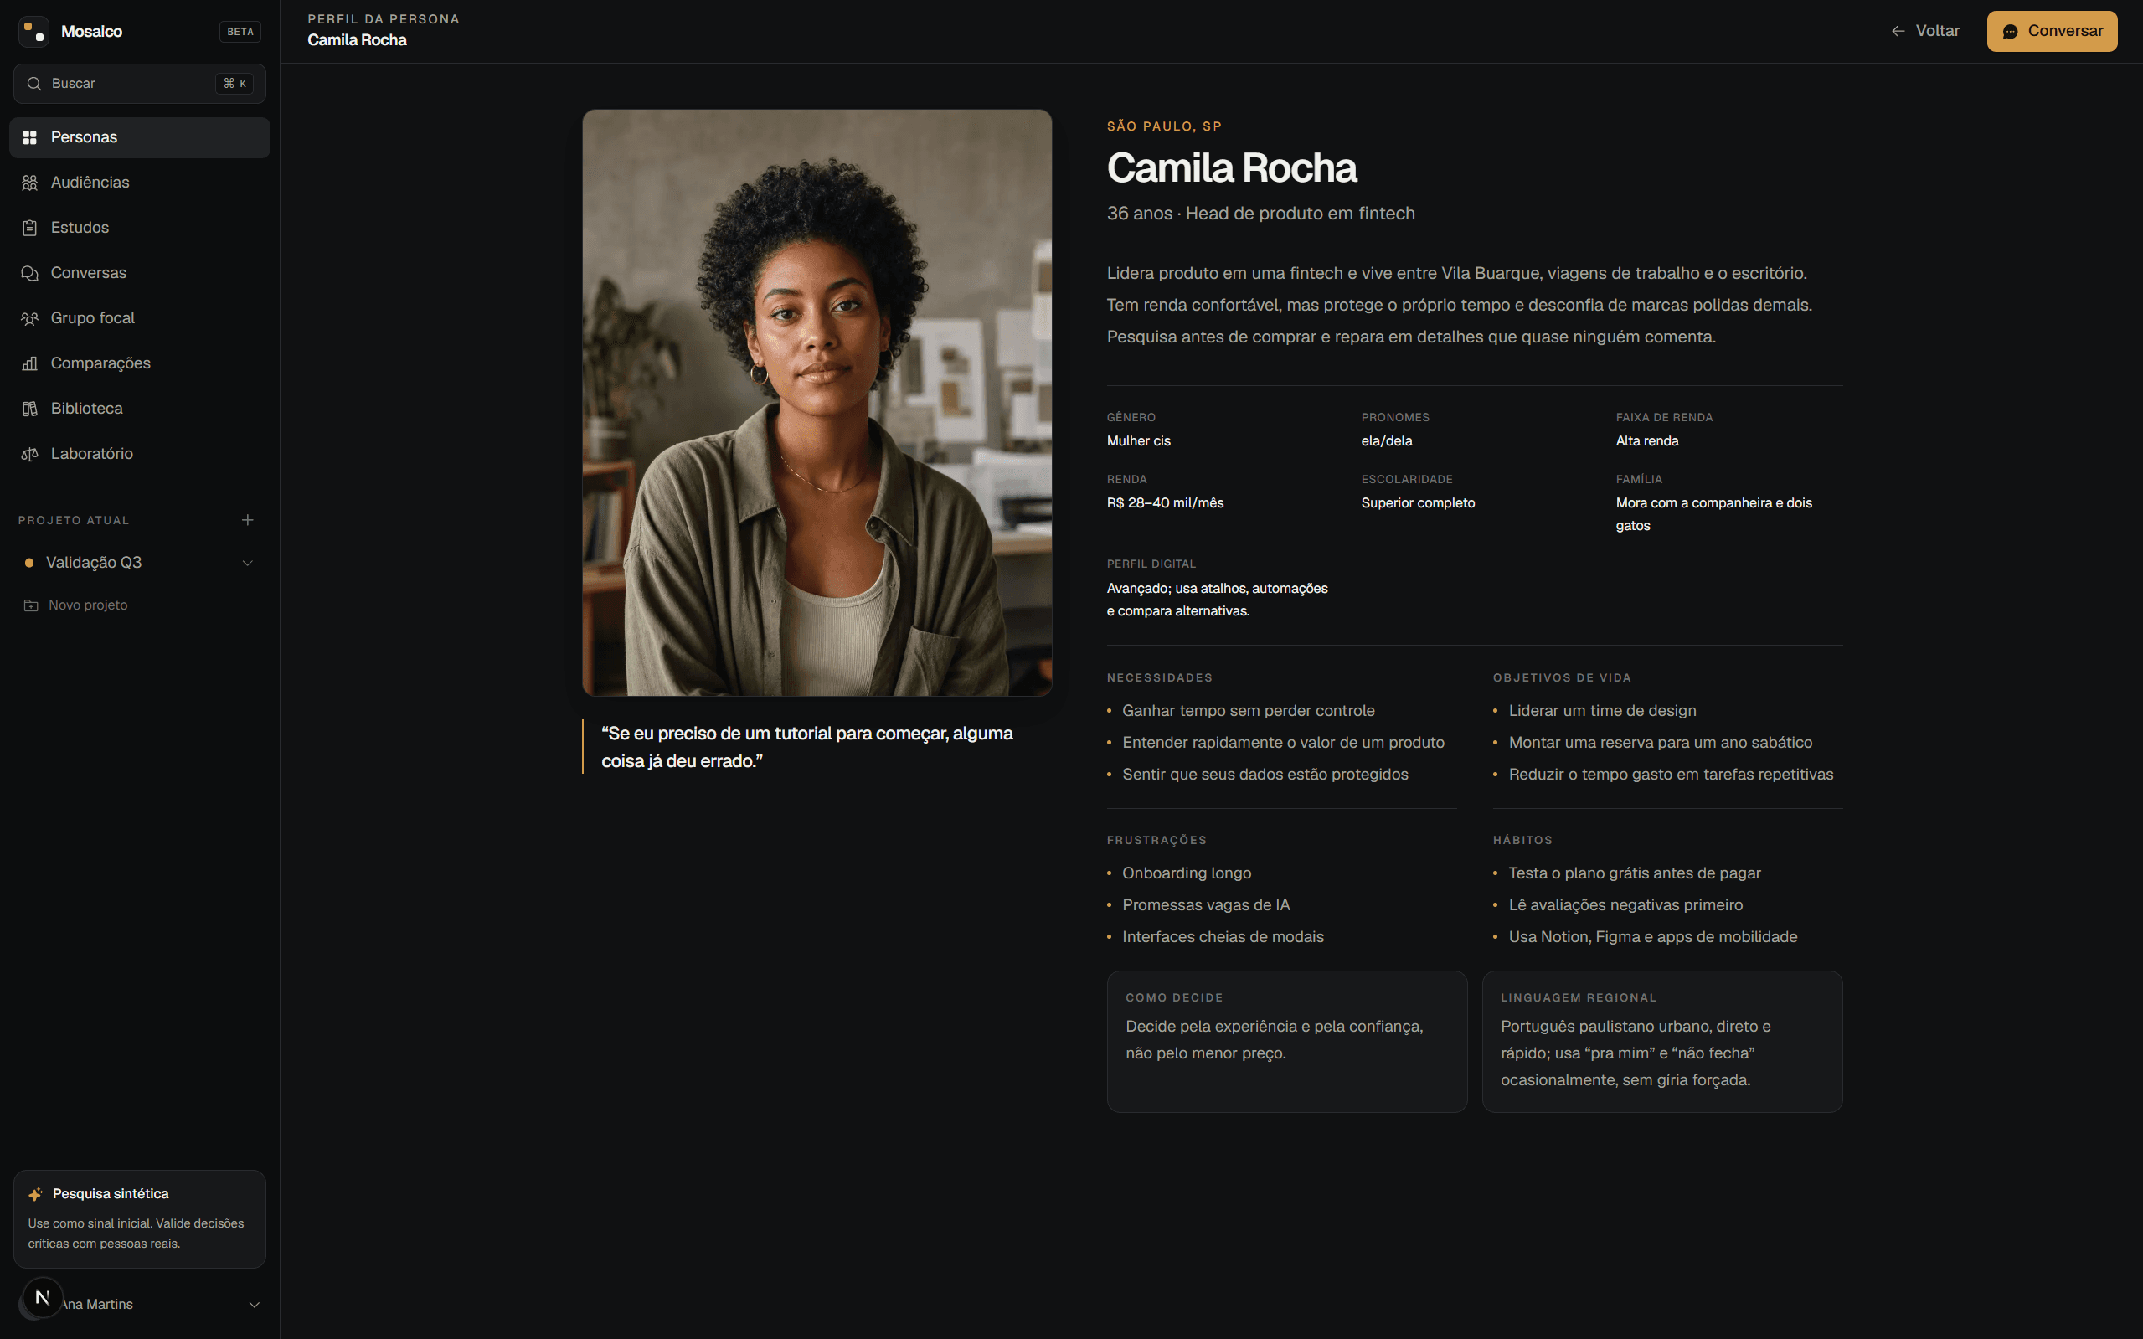Screen dimensions: 2143x1339
Task: Open the Laboratório scales icon
Action: (30, 453)
